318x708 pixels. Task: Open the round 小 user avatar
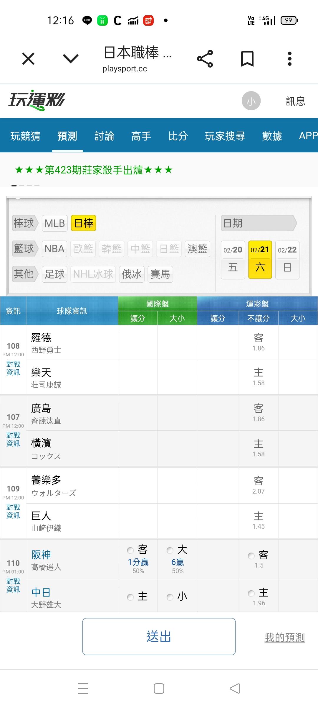click(251, 101)
